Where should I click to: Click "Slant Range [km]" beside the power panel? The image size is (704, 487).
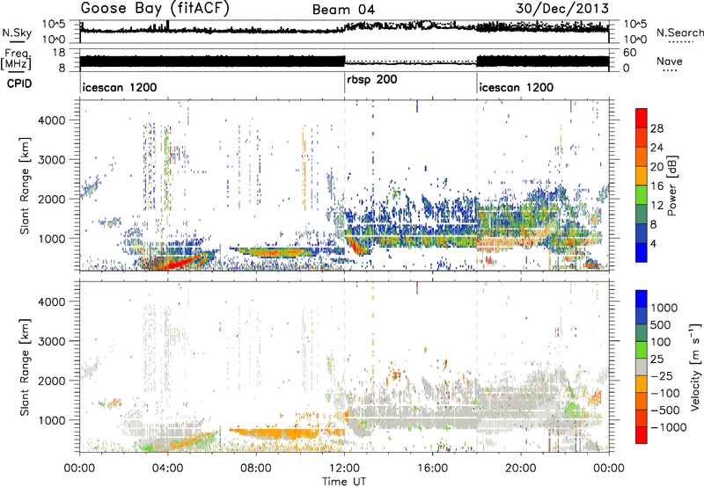click(25, 185)
